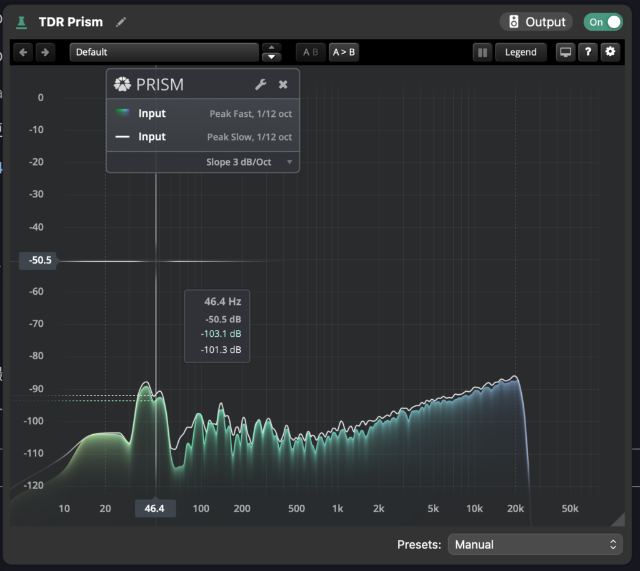640x571 pixels.
Task: Close the PRISM legend panel
Action: [283, 84]
